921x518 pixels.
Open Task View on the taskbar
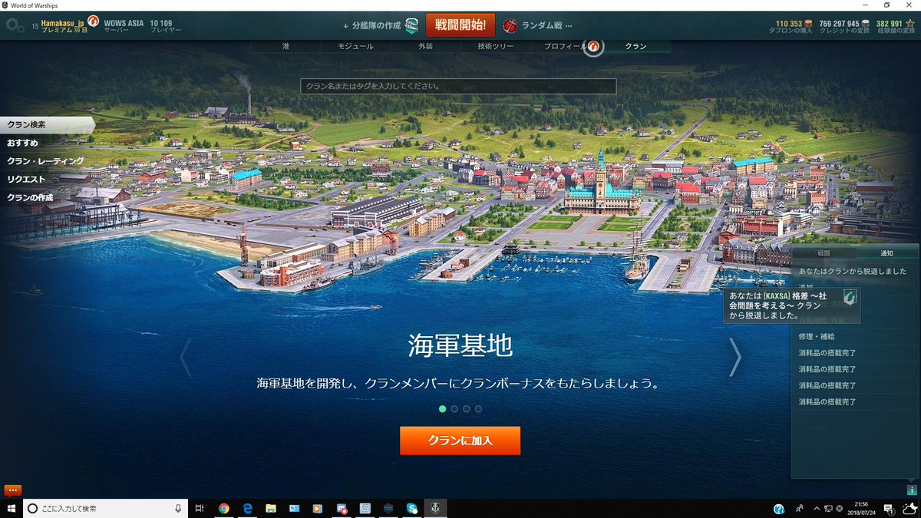coord(200,508)
